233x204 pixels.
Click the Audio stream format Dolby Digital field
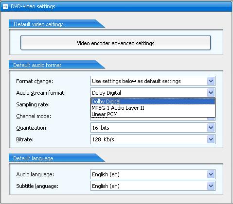149,93
